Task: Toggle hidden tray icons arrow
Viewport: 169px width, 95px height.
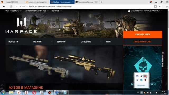Action: click(x=142, y=93)
